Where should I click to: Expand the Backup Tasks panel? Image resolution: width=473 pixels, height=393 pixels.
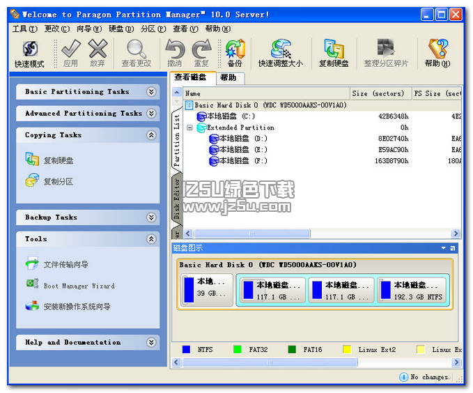[151, 217]
